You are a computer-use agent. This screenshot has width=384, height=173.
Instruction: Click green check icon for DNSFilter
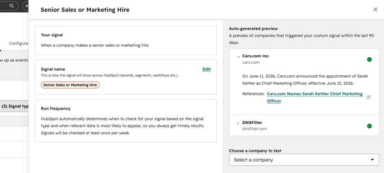click(369, 126)
